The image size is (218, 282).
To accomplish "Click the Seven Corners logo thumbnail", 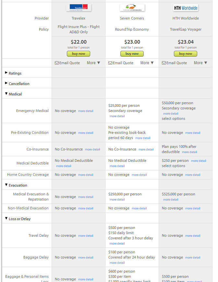I will [x=132, y=8].
